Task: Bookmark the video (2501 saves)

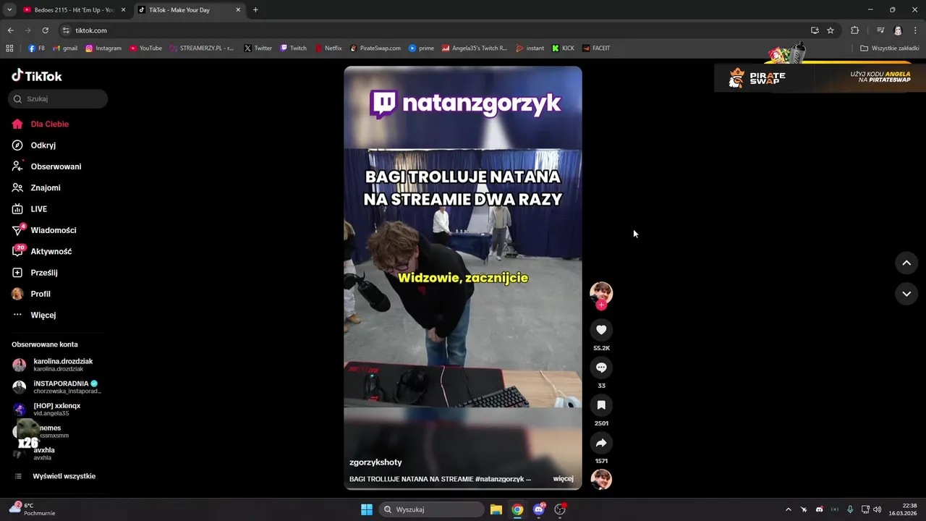Action: click(601, 405)
